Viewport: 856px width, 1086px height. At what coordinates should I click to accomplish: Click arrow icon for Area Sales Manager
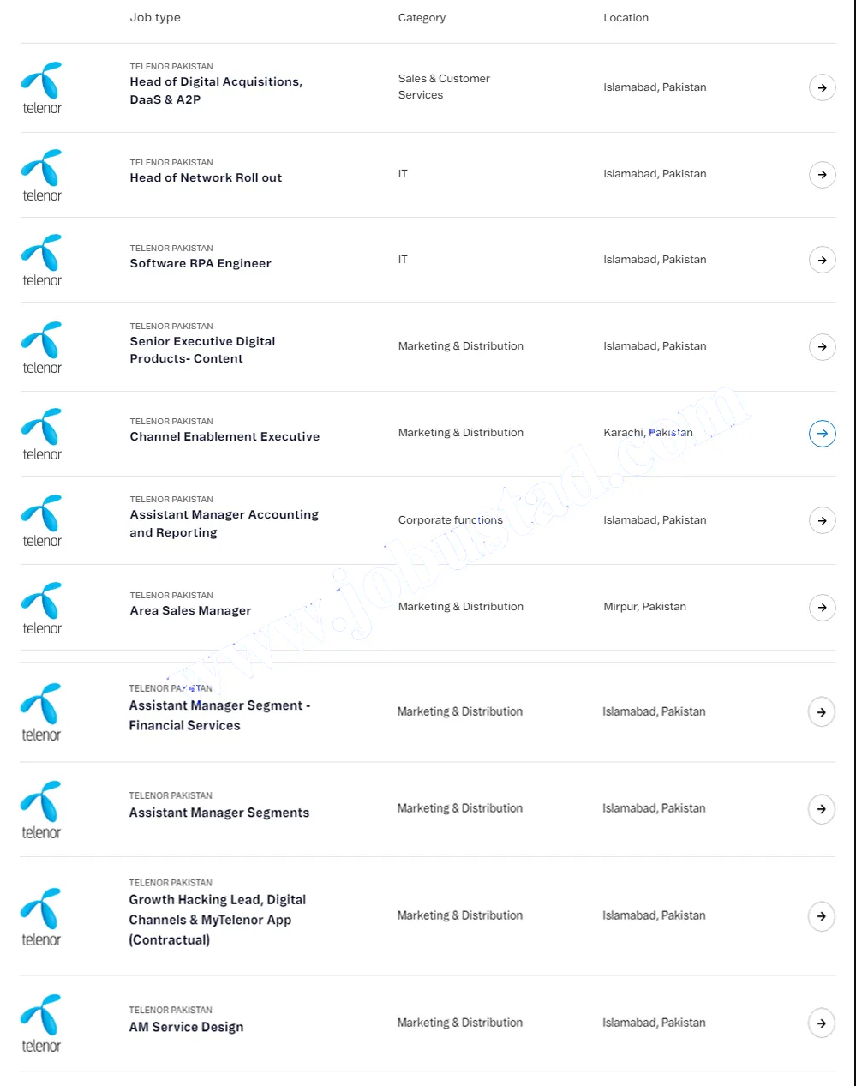(822, 608)
